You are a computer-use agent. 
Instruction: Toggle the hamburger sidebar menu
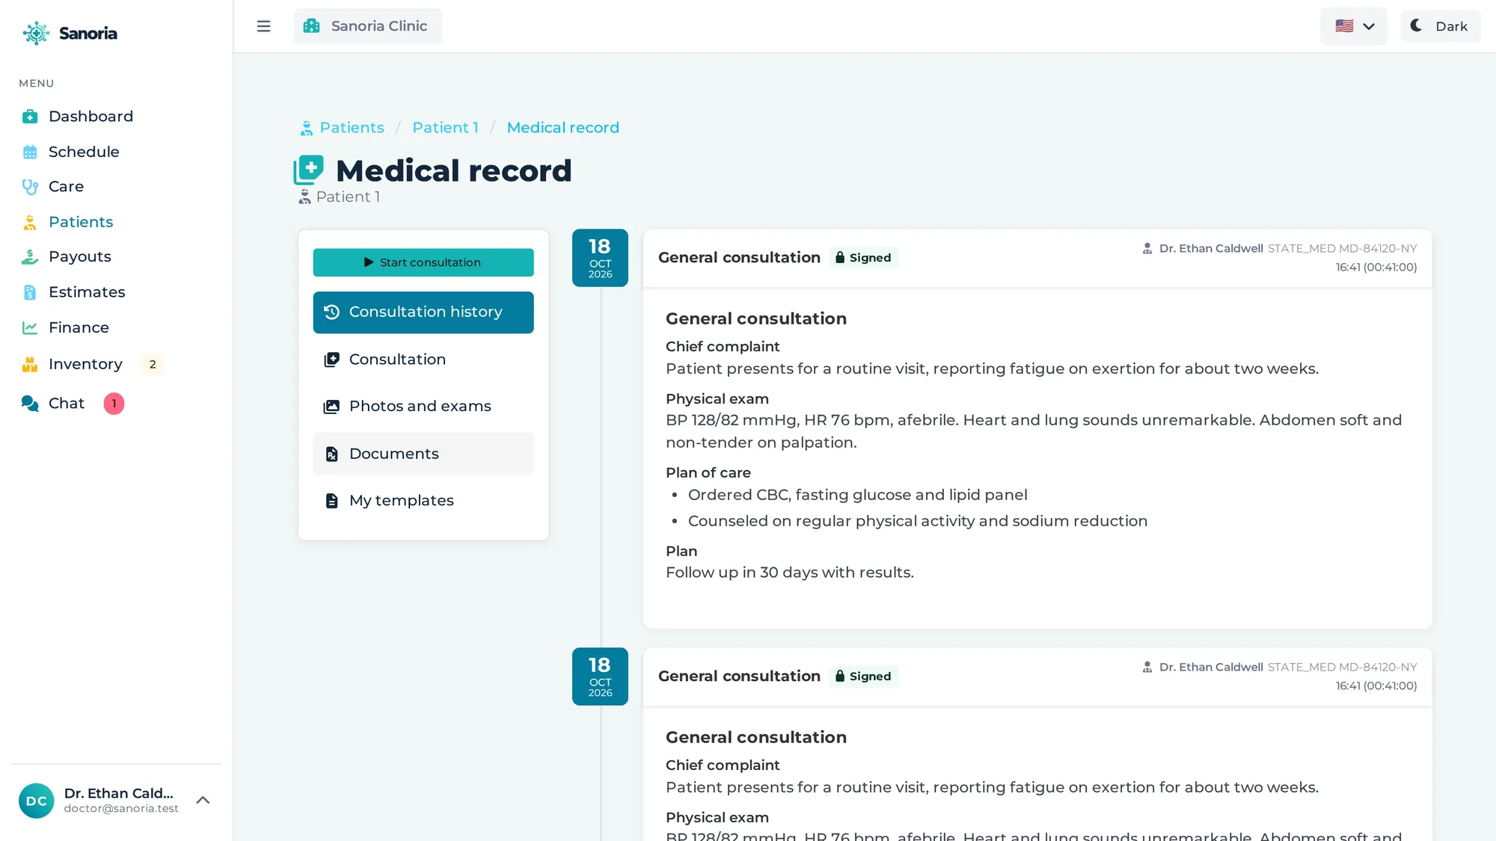click(x=263, y=26)
